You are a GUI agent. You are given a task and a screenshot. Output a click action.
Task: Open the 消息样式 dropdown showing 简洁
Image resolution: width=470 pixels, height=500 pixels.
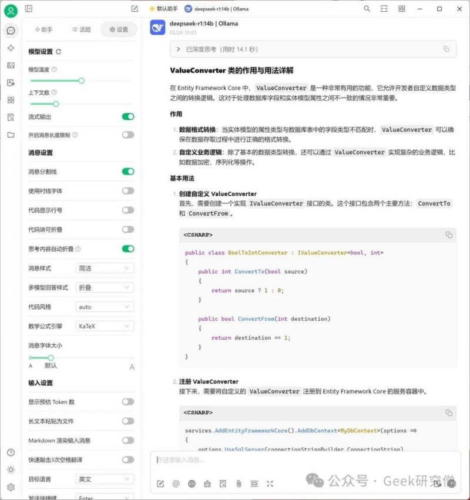pyautogui.click(x=104, y=267)
